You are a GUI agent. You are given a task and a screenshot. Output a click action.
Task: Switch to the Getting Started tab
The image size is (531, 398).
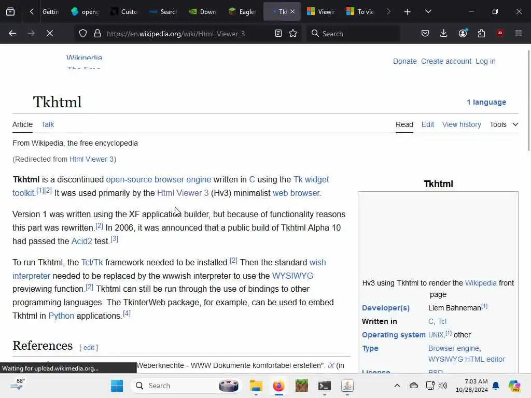[x=50, y=12]
